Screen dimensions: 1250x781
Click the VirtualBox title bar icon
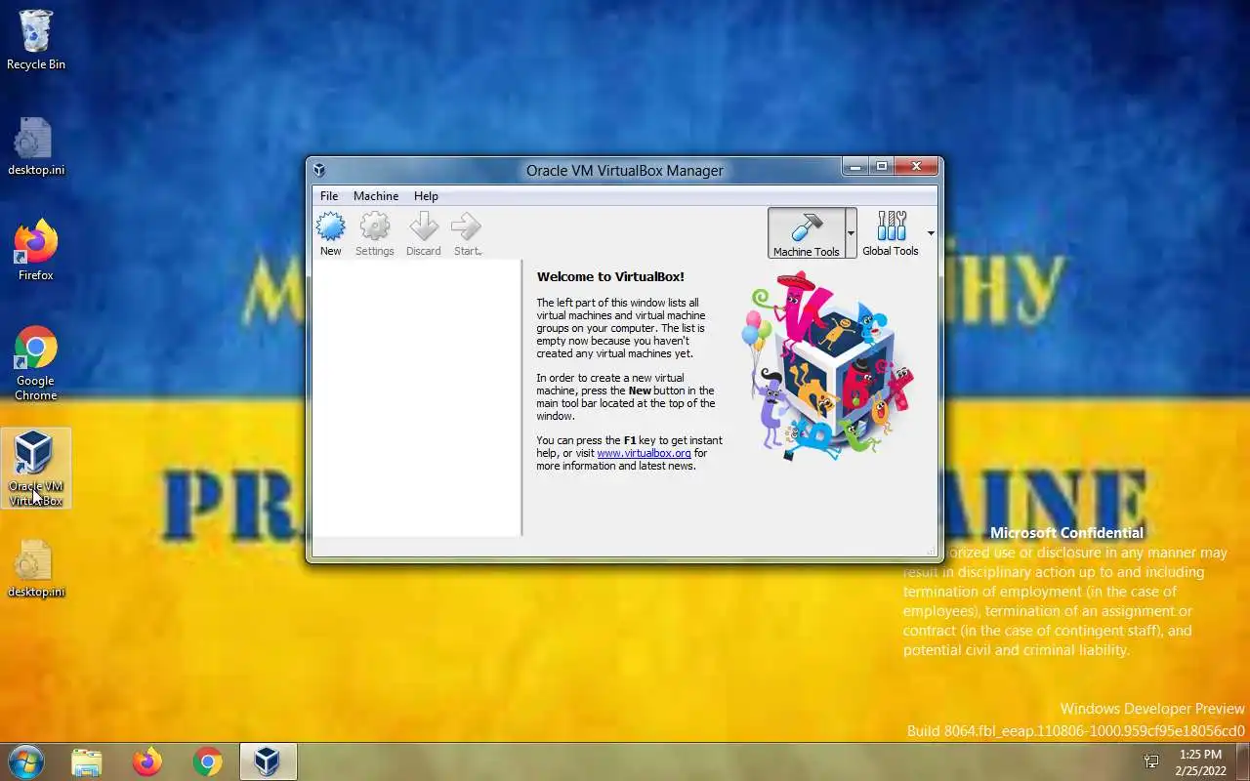coord(319,170)
